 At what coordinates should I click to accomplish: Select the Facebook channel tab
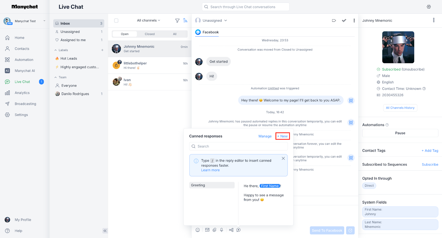pos(207,32)
